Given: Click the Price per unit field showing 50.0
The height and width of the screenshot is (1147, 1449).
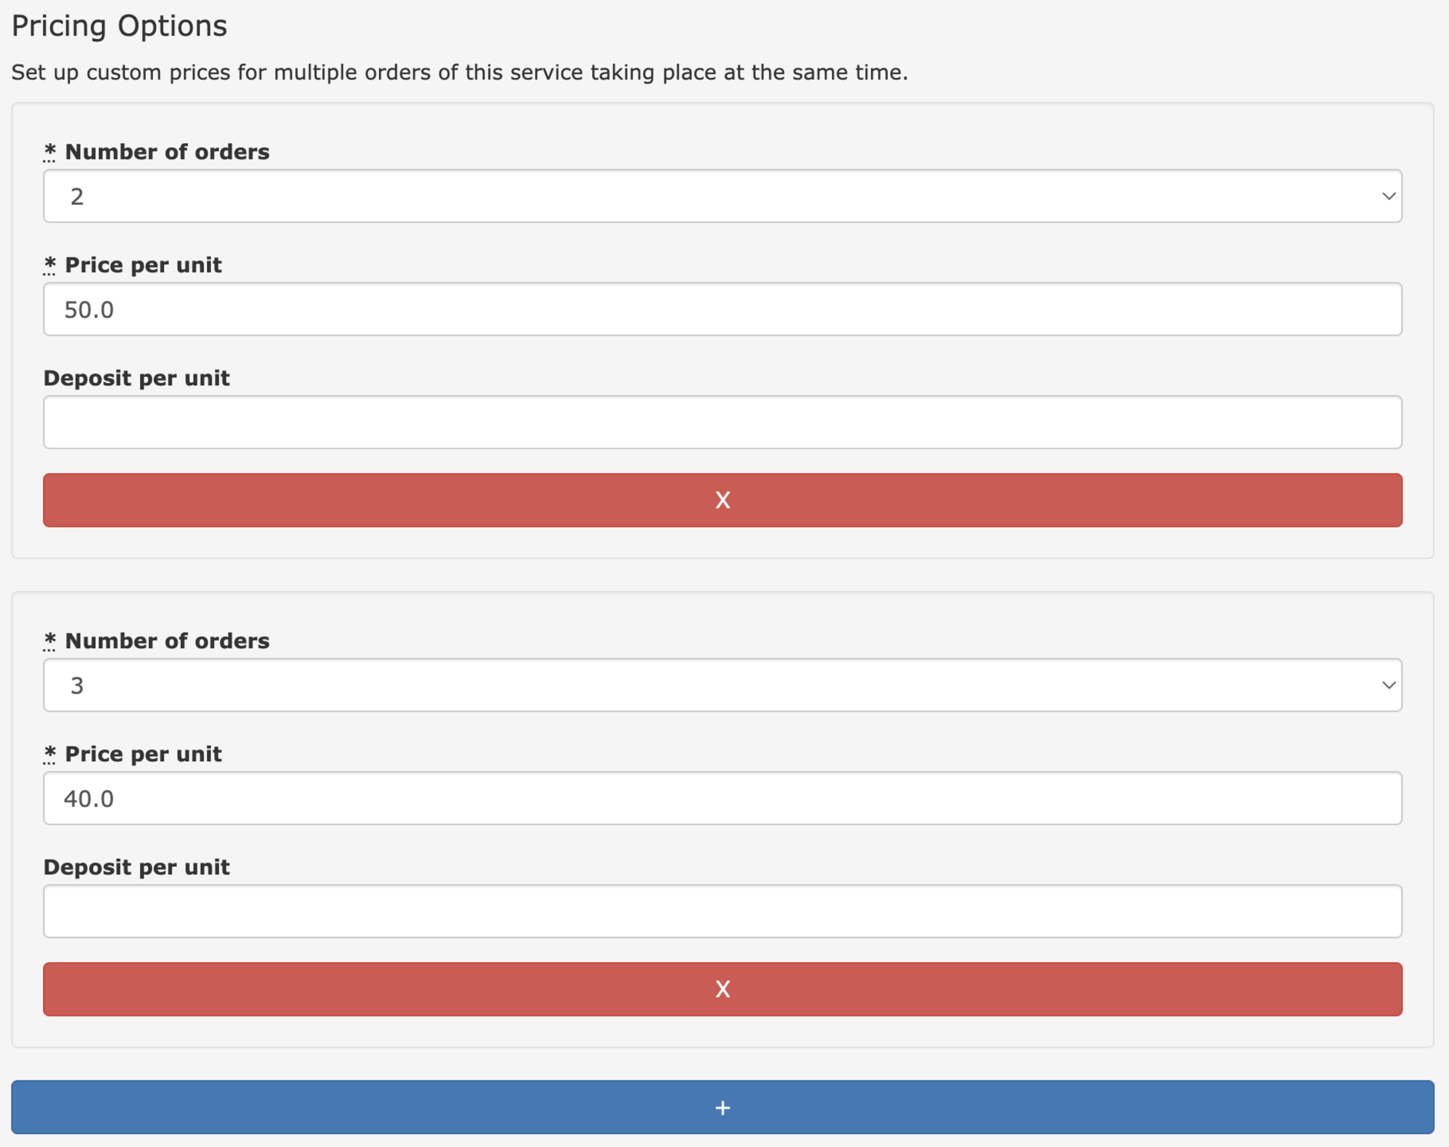Looking at the screenshot, I should 722,310.
